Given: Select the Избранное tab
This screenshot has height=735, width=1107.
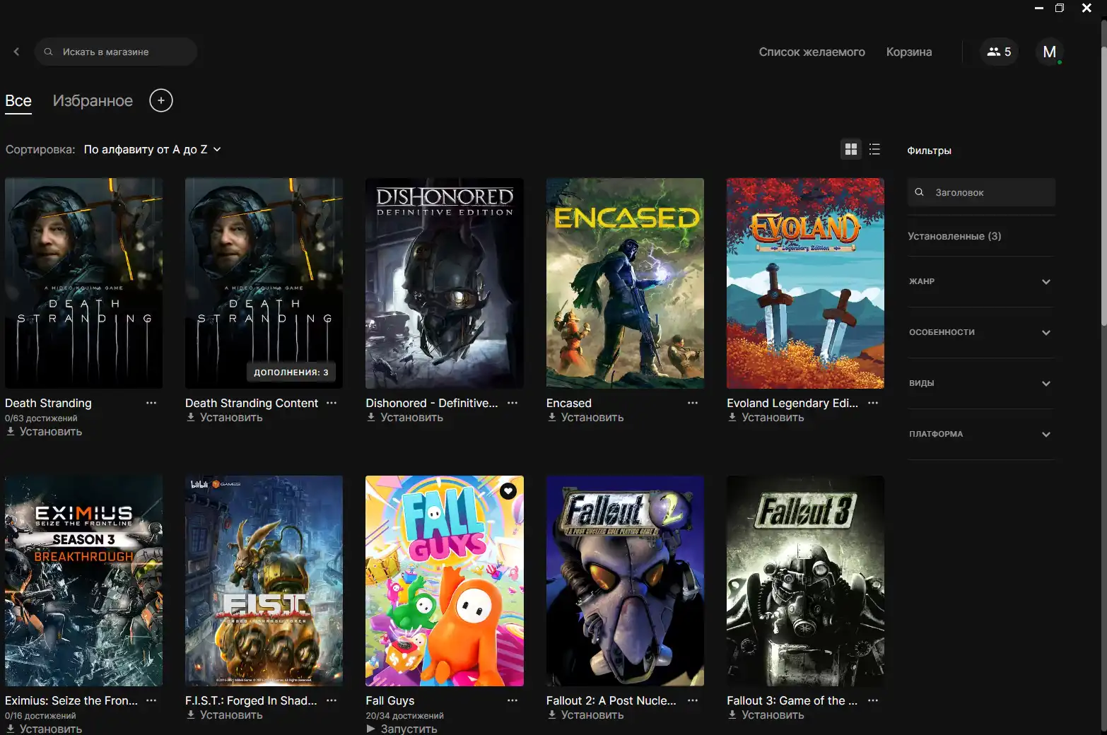Looking at the screenshot, I should pyautogui.click(x=93, y=100).
